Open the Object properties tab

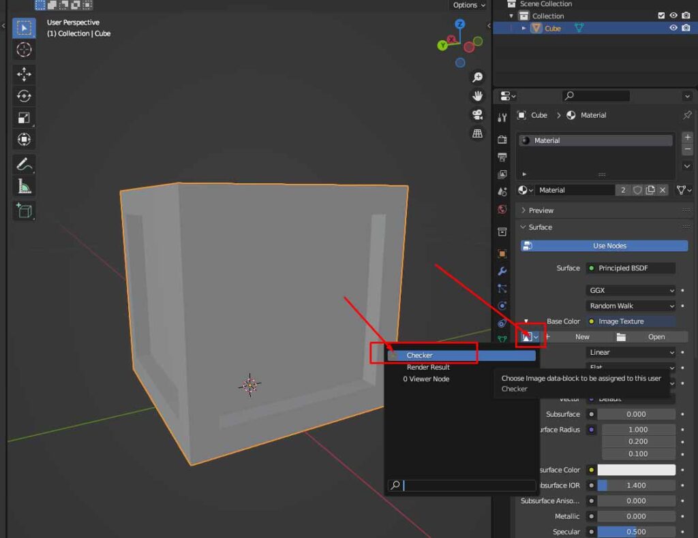[x=502, y=253]
